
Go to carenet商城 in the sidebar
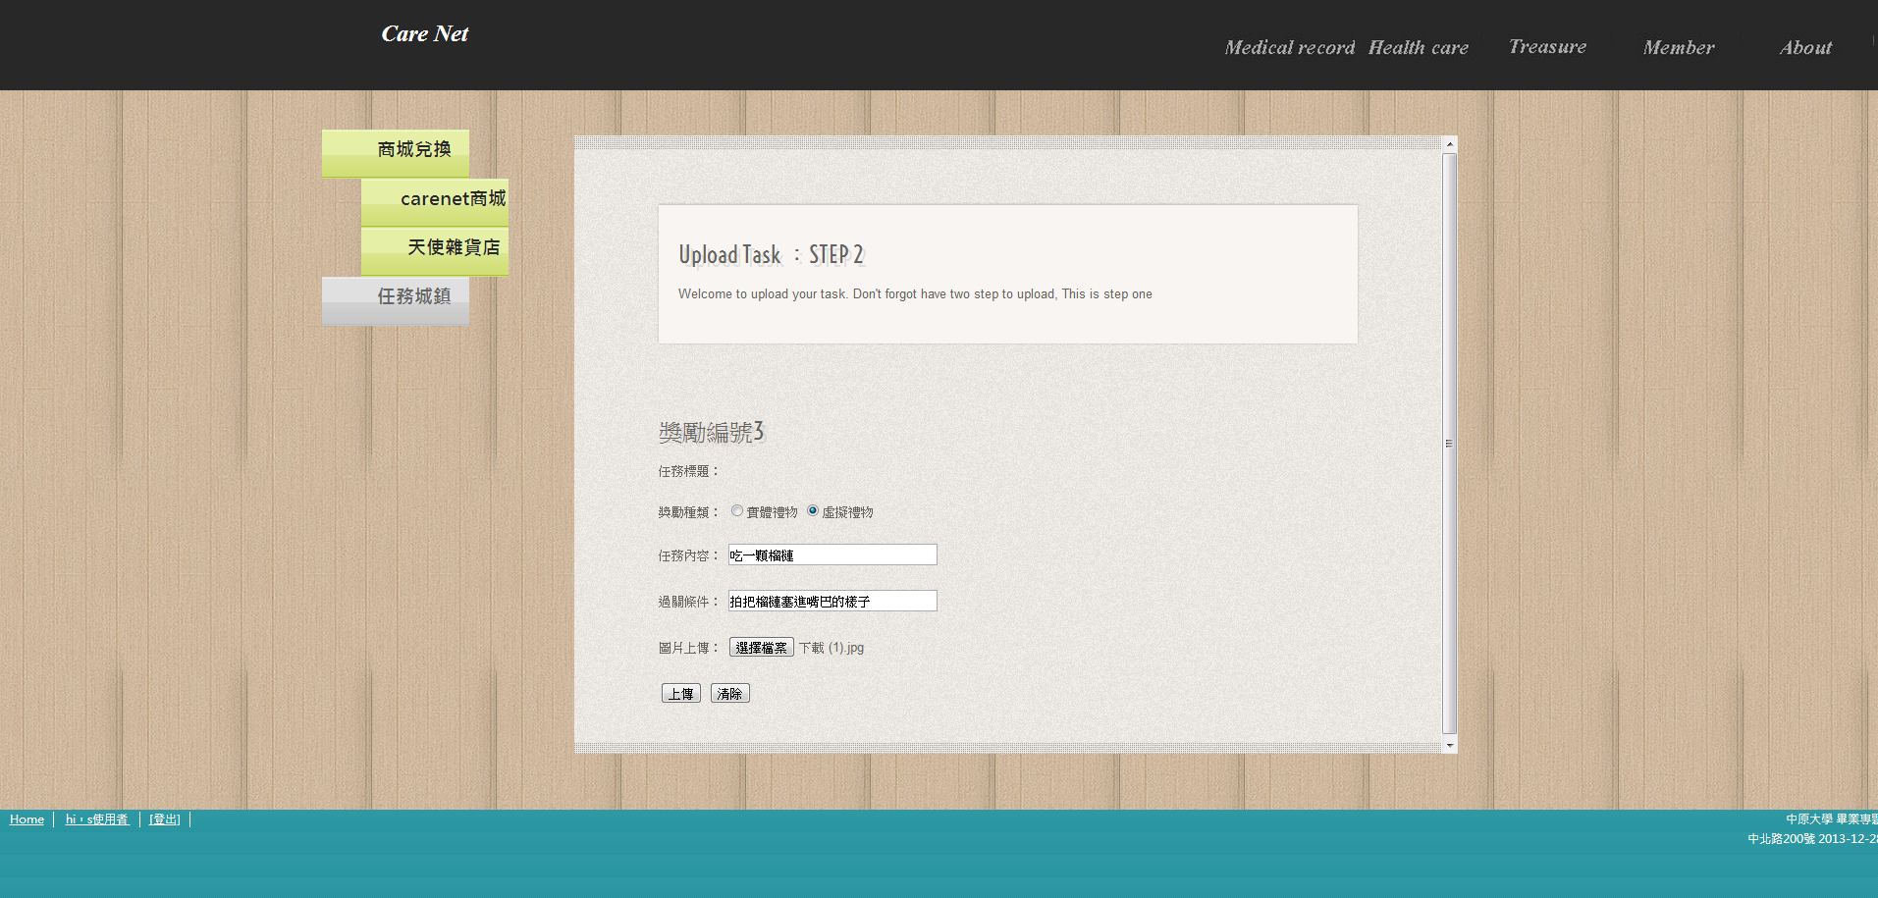point(435,200)
